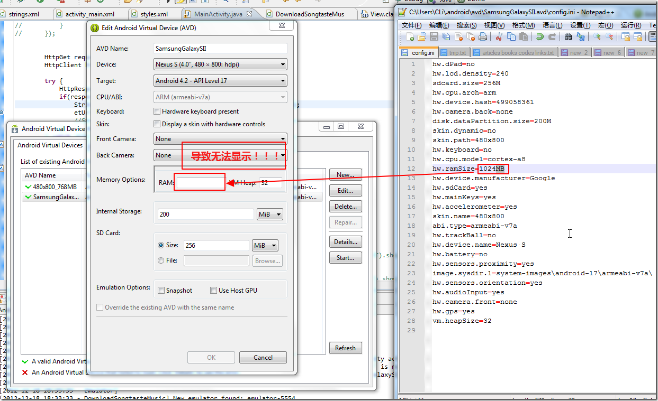The image size is (658, 401).
Task: Click the SD Card Size value field
Action: coord(216,246)
